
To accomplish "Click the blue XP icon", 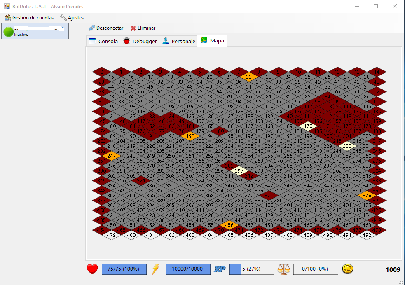I will pyautogui.click(x=220, y=269).
